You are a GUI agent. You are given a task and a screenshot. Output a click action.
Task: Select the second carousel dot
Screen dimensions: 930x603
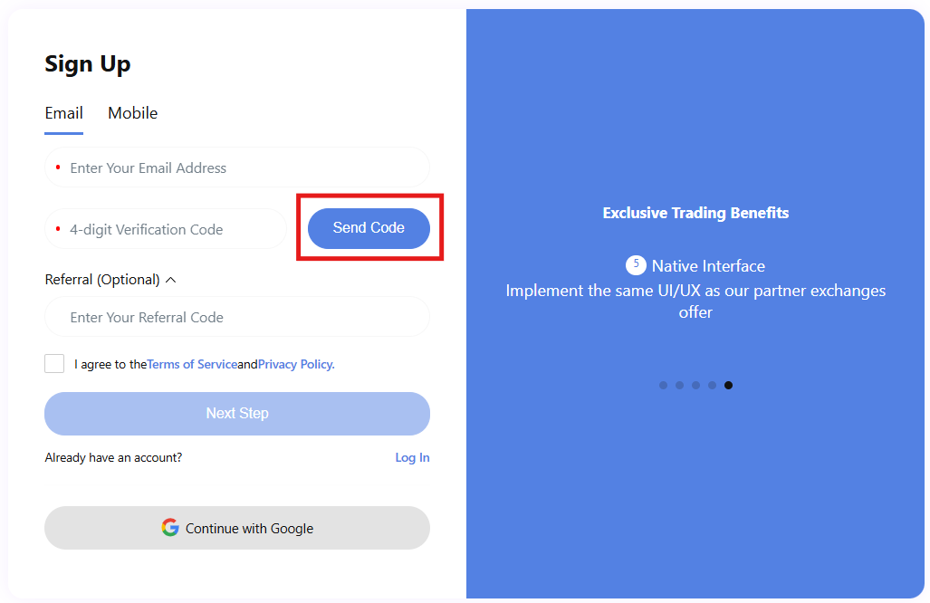pos(679,386)
